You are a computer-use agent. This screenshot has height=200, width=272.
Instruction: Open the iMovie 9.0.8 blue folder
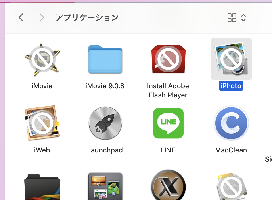[x=105, y=59]
